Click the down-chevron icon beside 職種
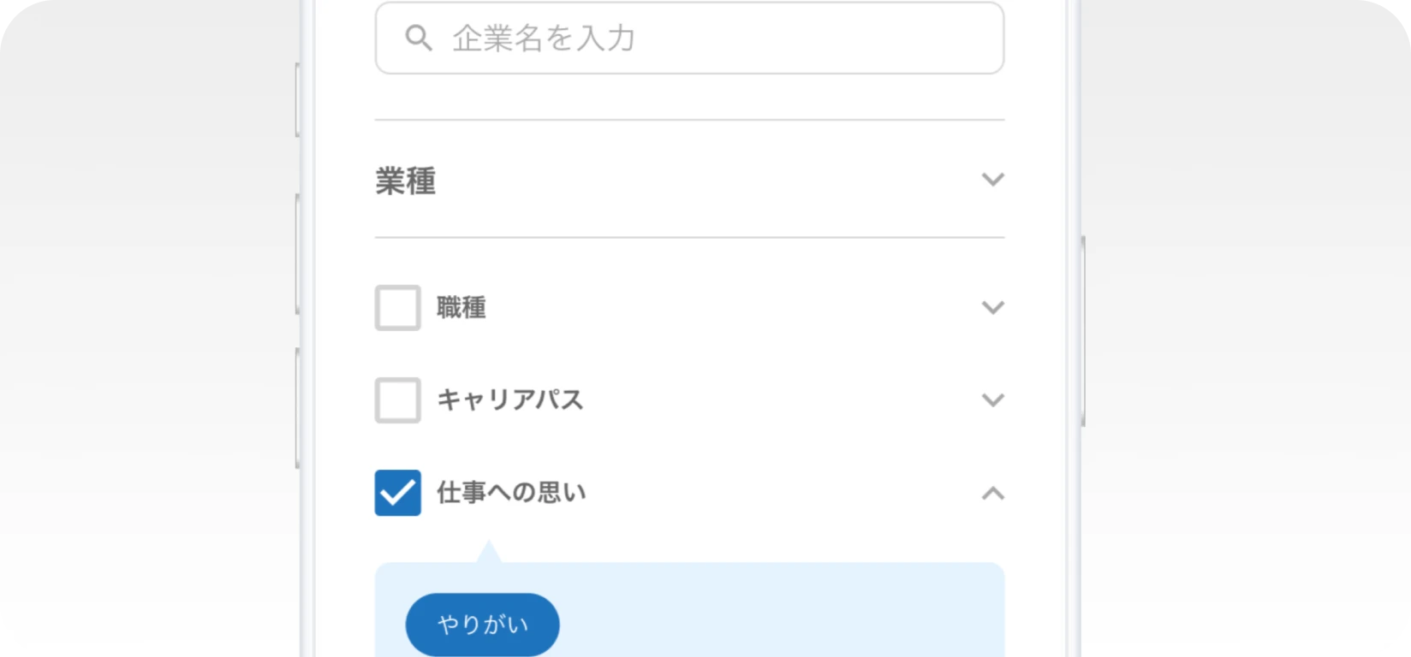Image resolution: width=1411 pixels, height=657 pixels. point(993,307)
